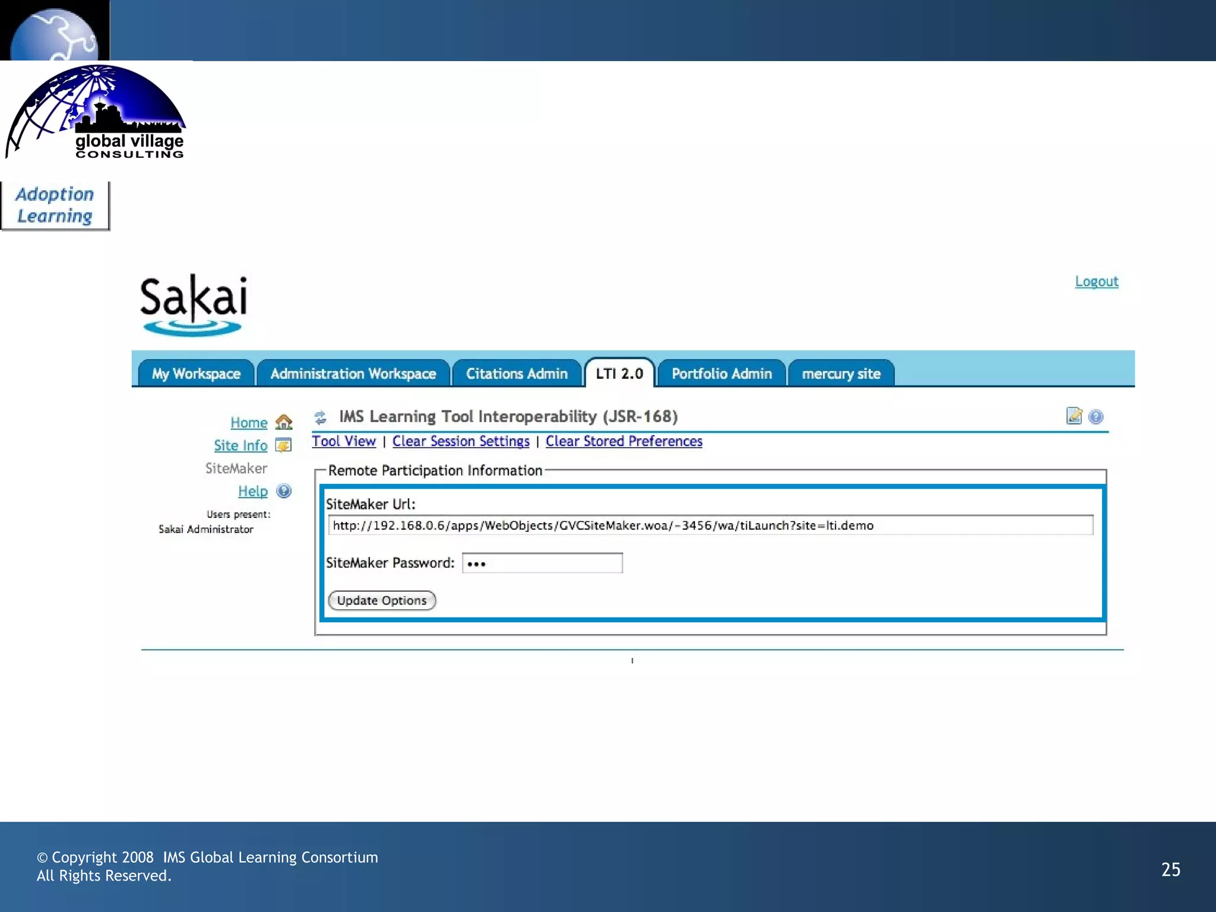Click the edit pencil icon in tool header
1216x912 pixels.
(x=1073, y=416)
